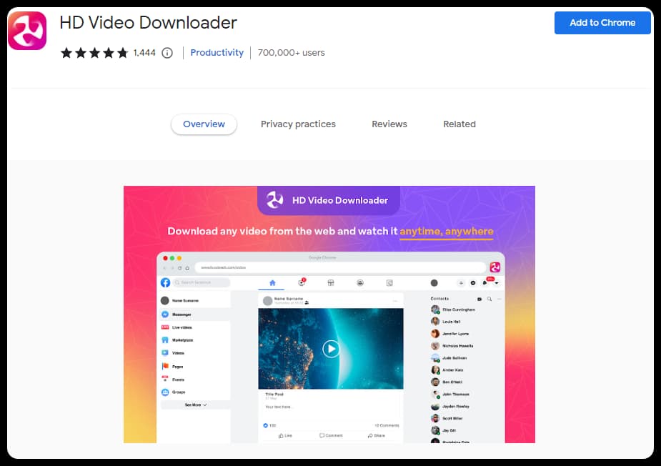
Task: Click Messenger in the preview sidebar
Action: [x=182, y=314]
